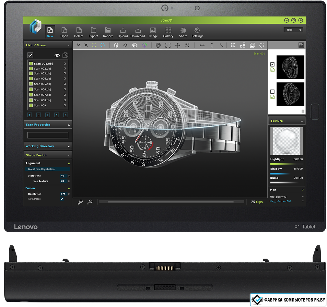Zoom in with the plus magnifier

(x=80, y=202)
